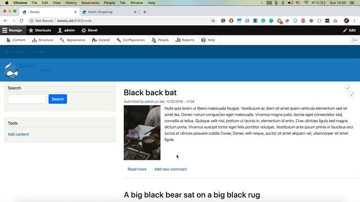
Task: Click the browser back arrow
Action: (6, 21)
